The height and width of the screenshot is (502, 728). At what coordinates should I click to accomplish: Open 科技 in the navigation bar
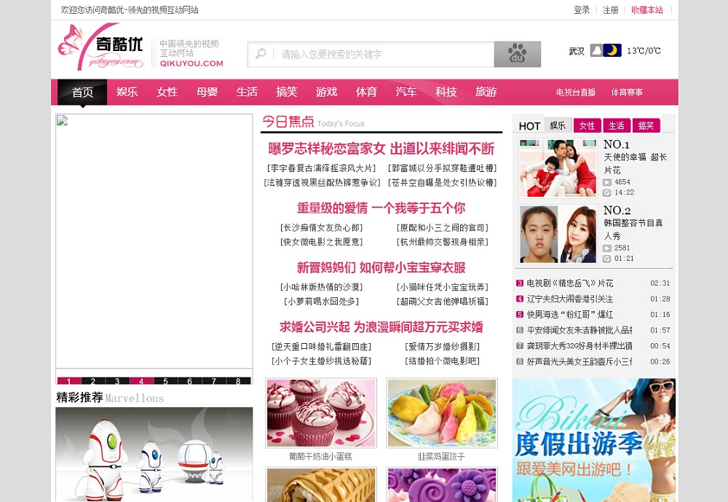pyautogui.click(x=447, y=92)
